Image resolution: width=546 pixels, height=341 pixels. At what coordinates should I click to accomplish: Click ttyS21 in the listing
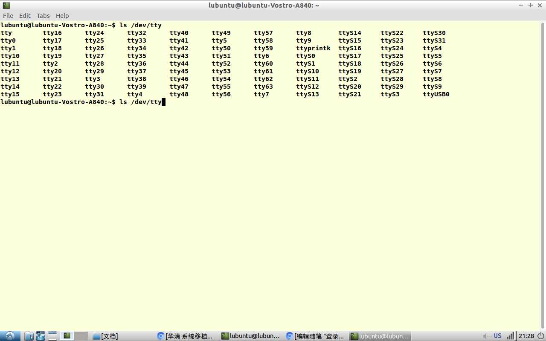[350, 94]
